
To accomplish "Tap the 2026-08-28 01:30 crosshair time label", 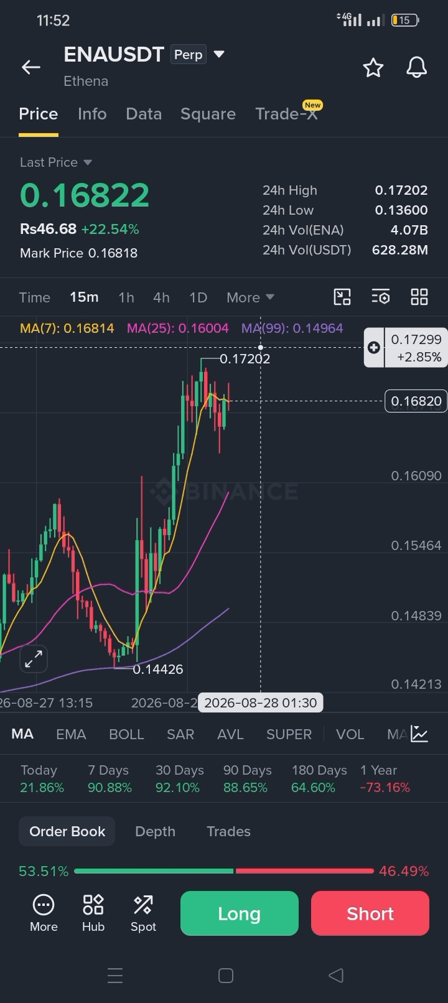I will pyautogui.click(x=261, y=703).
